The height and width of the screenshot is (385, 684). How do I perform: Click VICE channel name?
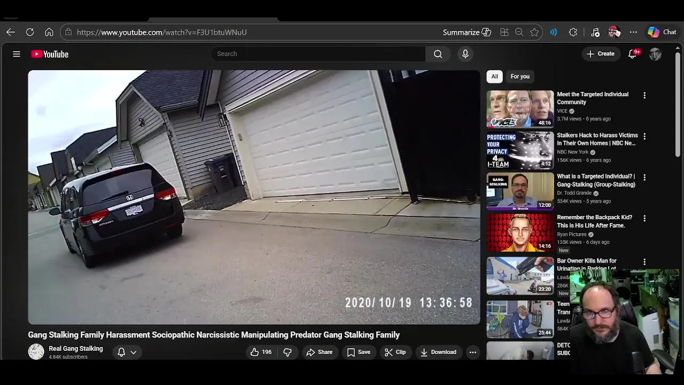pyautogui.click(x=562, y=111)
